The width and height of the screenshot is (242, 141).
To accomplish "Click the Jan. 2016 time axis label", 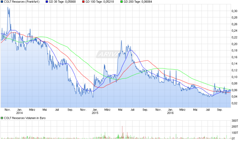I will point(170,111).
